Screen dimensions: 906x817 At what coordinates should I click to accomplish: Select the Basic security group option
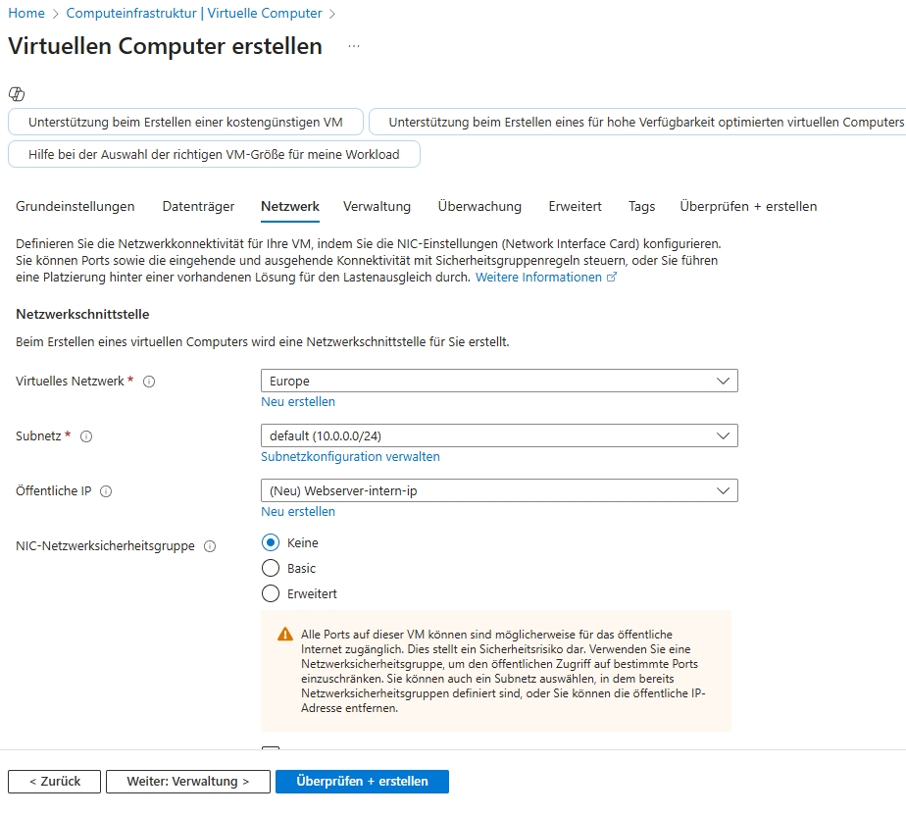271,568
